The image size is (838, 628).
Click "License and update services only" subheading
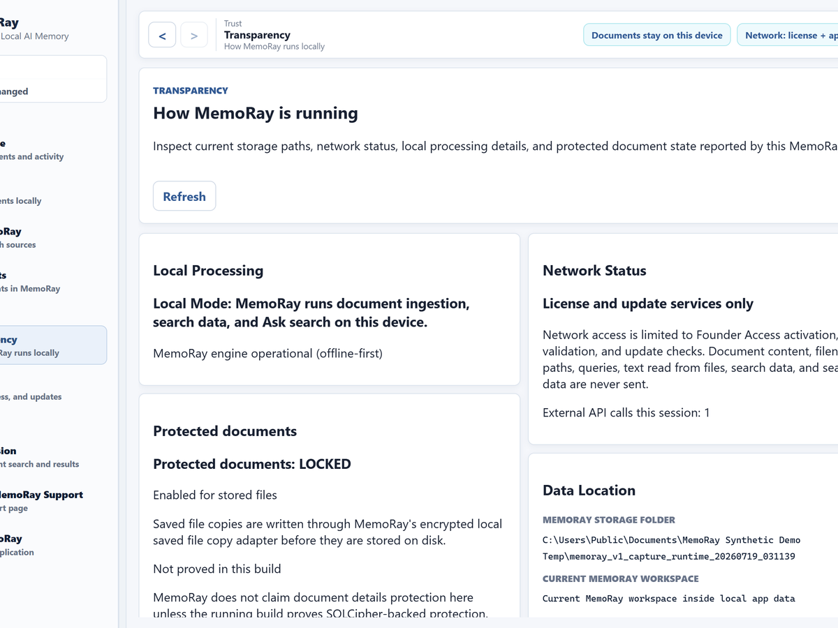pyautogui.click(x=648, y=304)
